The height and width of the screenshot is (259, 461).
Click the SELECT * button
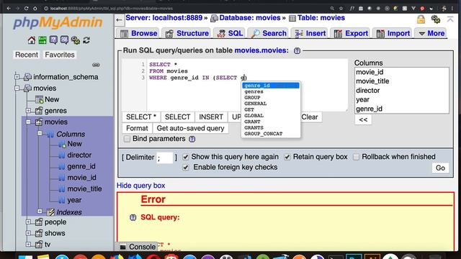click(x=141, y=117)
